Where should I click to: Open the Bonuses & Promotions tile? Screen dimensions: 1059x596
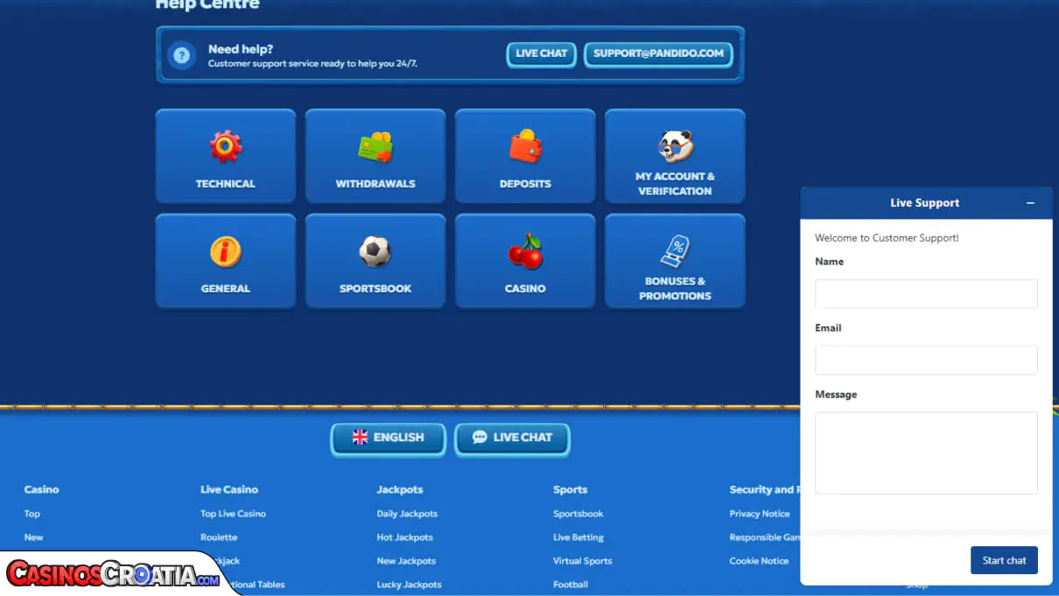(x=675, y=261)
